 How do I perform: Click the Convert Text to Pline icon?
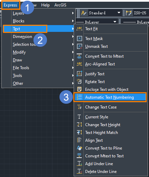tap(79, 148)
